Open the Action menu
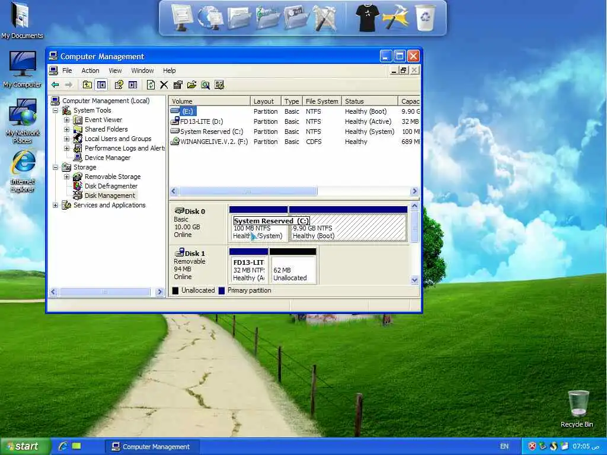Screen dimensions: 607x455 tap(90, 71)
